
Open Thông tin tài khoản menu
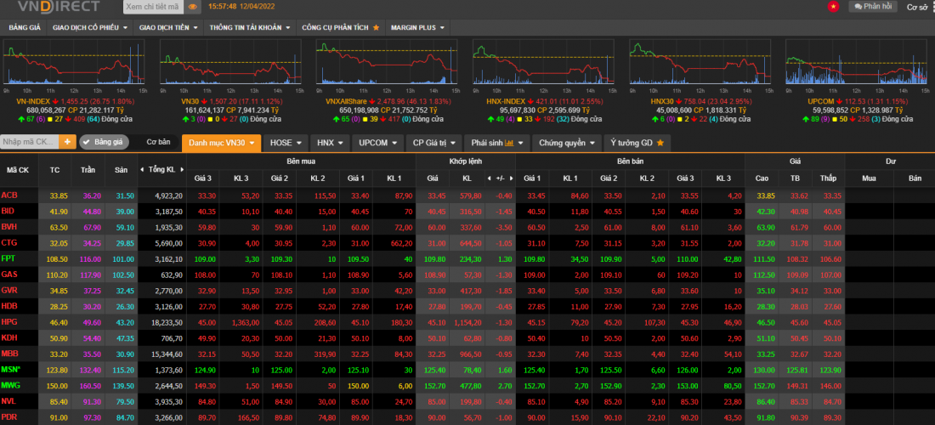coord(250,27)
